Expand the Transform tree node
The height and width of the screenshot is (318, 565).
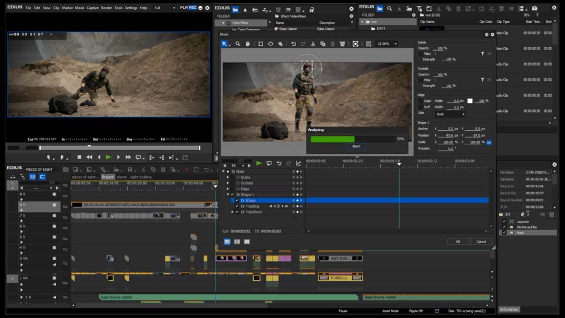click(x=232, y=212)
